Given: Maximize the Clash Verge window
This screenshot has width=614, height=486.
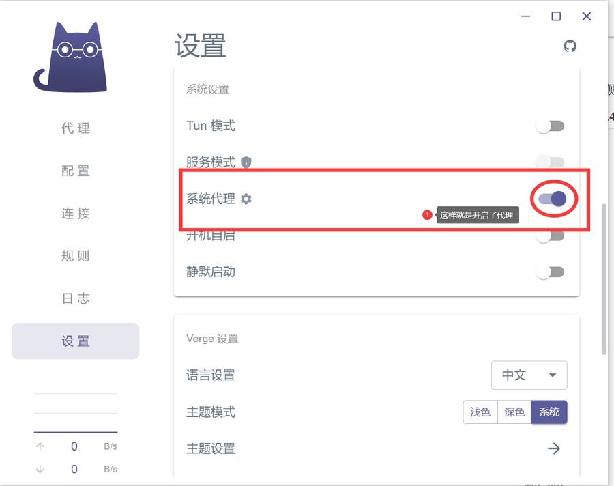Looking at the screenshot, I should 556,16.
